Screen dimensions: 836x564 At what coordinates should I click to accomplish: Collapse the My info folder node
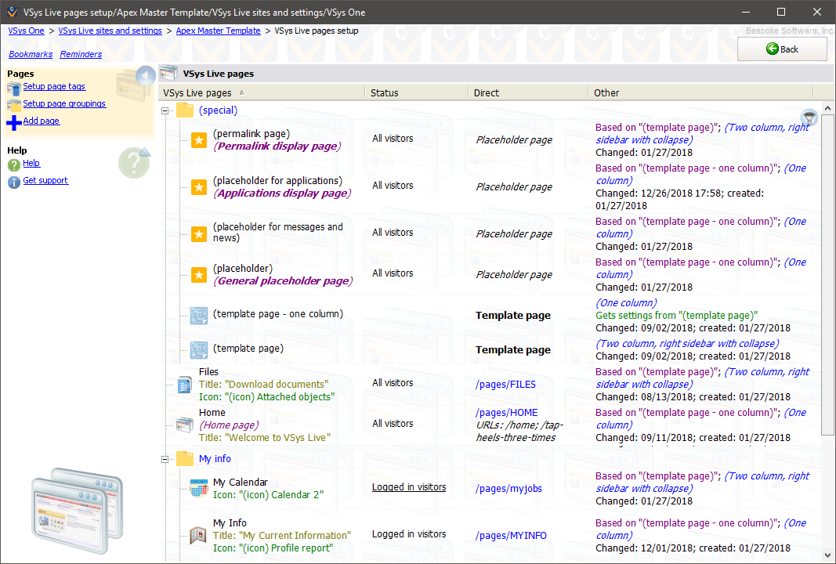(x=165, y=459)
